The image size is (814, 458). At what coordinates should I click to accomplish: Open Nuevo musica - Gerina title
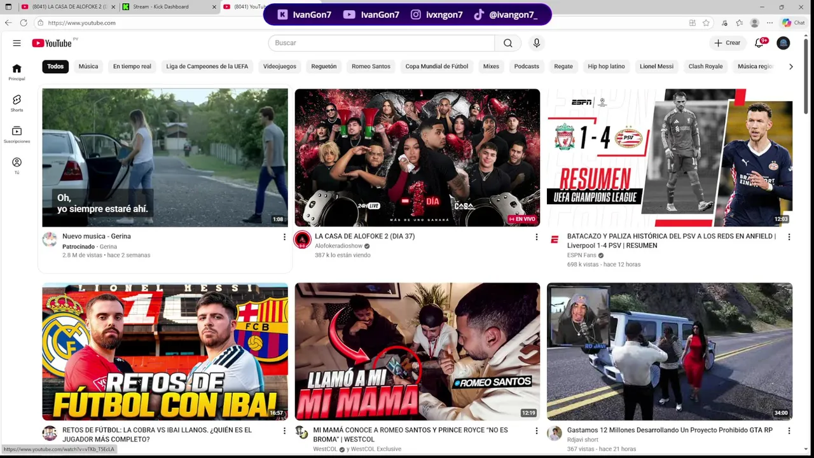click(x=97, y=236)
